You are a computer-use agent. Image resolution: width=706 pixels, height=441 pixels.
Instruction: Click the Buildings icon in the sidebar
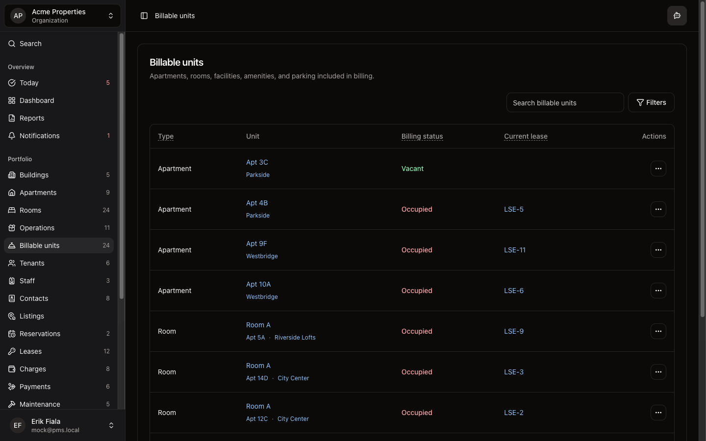[11, 175]
